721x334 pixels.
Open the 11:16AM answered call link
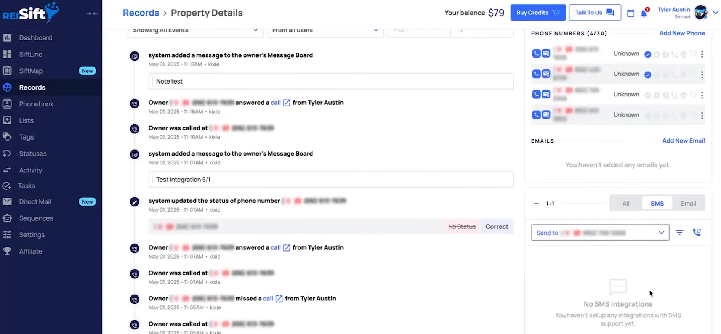click(x=276, y=103)
